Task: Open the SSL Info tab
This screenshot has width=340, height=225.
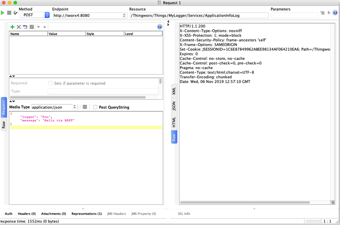Action: tap(184, 214)
